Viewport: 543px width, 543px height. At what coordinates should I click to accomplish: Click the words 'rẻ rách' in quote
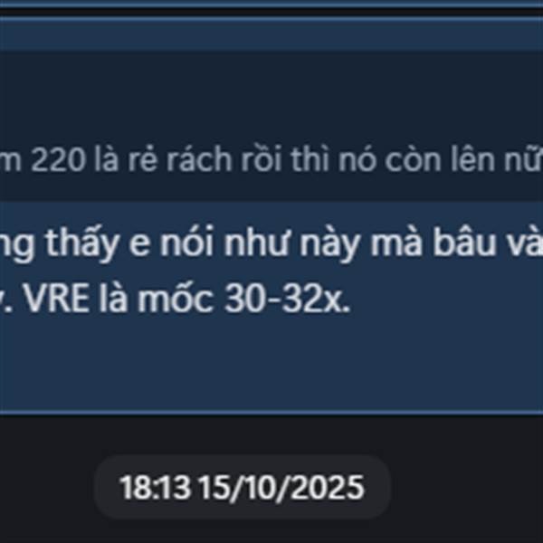180,160
